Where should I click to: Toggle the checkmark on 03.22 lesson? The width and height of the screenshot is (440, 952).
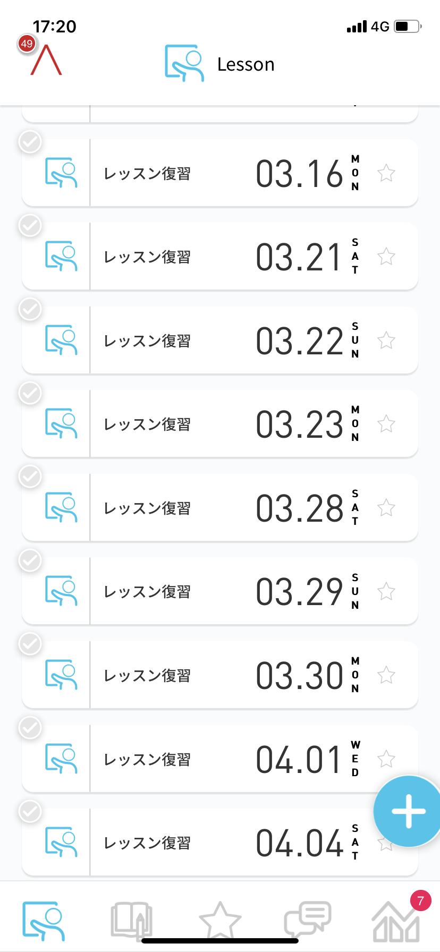[30, 309]
